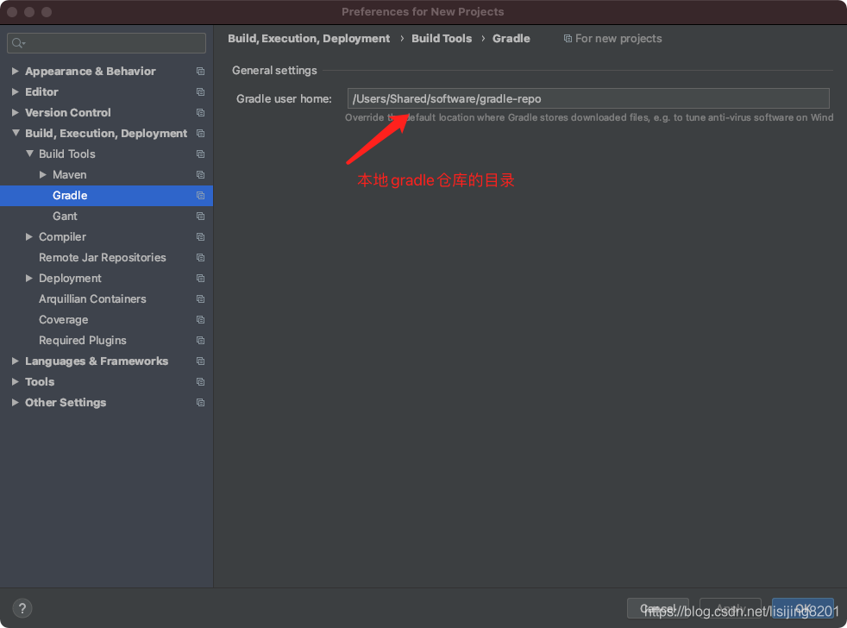Click the General settings heading

[274, 70]
